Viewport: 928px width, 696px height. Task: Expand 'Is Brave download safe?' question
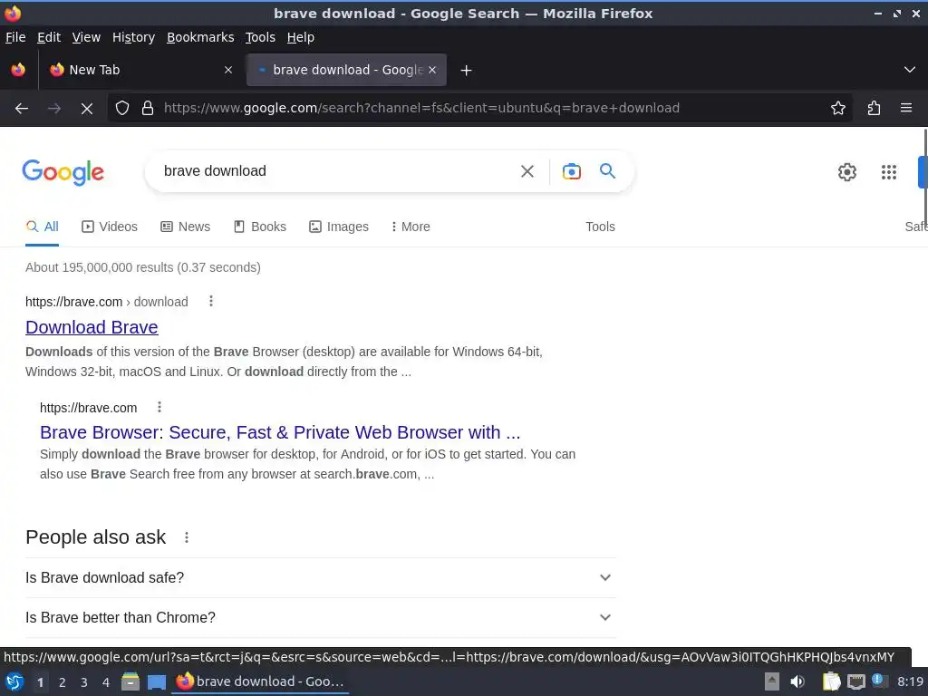click(x=320, y=577)
